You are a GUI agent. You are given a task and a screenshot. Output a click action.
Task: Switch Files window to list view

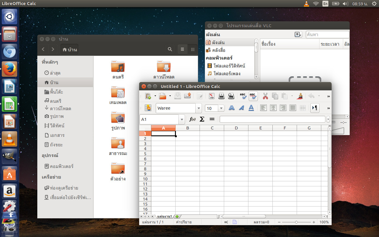coord(182,49)
